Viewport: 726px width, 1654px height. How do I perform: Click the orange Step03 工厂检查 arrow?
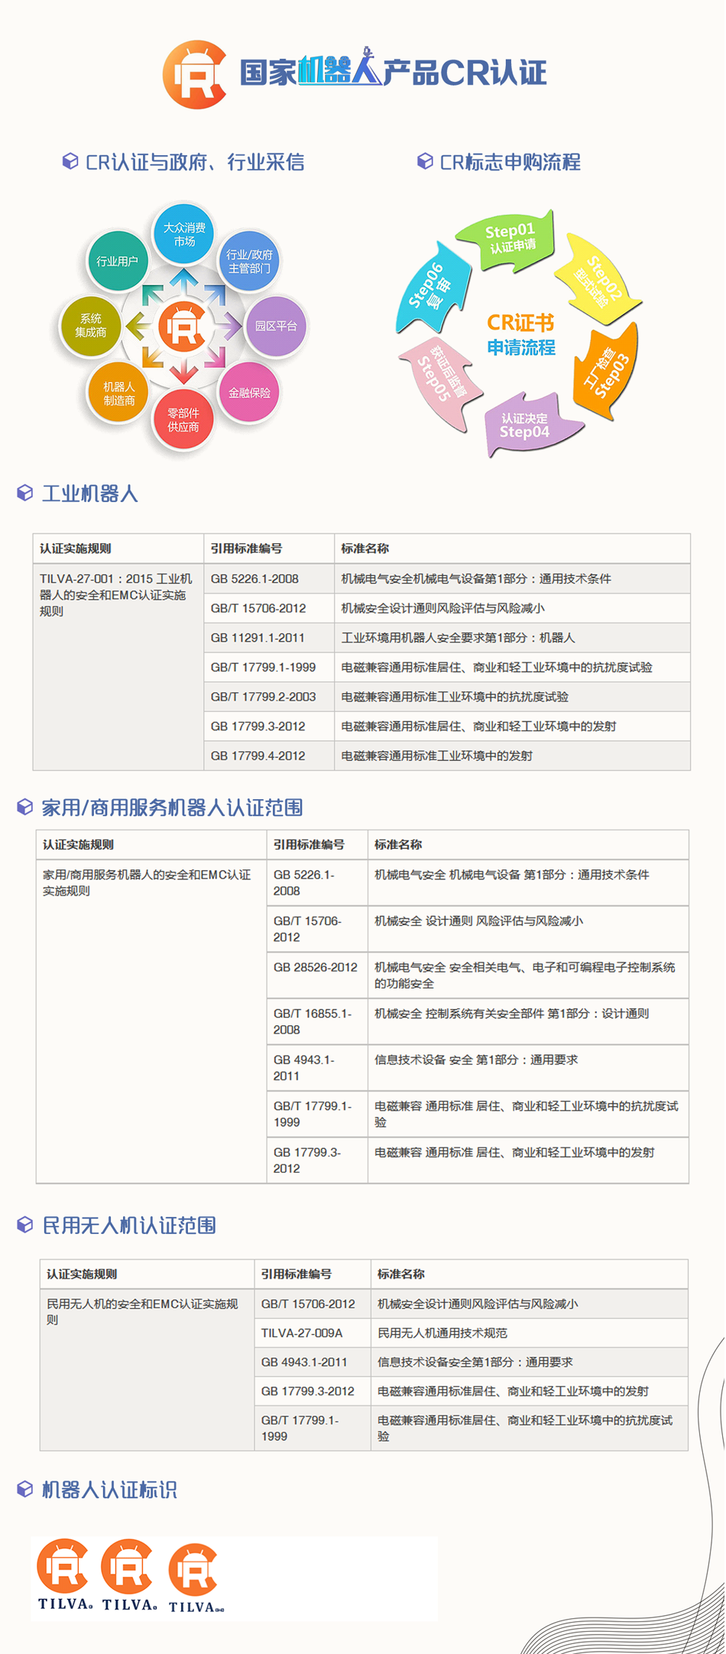click(606, 372)
